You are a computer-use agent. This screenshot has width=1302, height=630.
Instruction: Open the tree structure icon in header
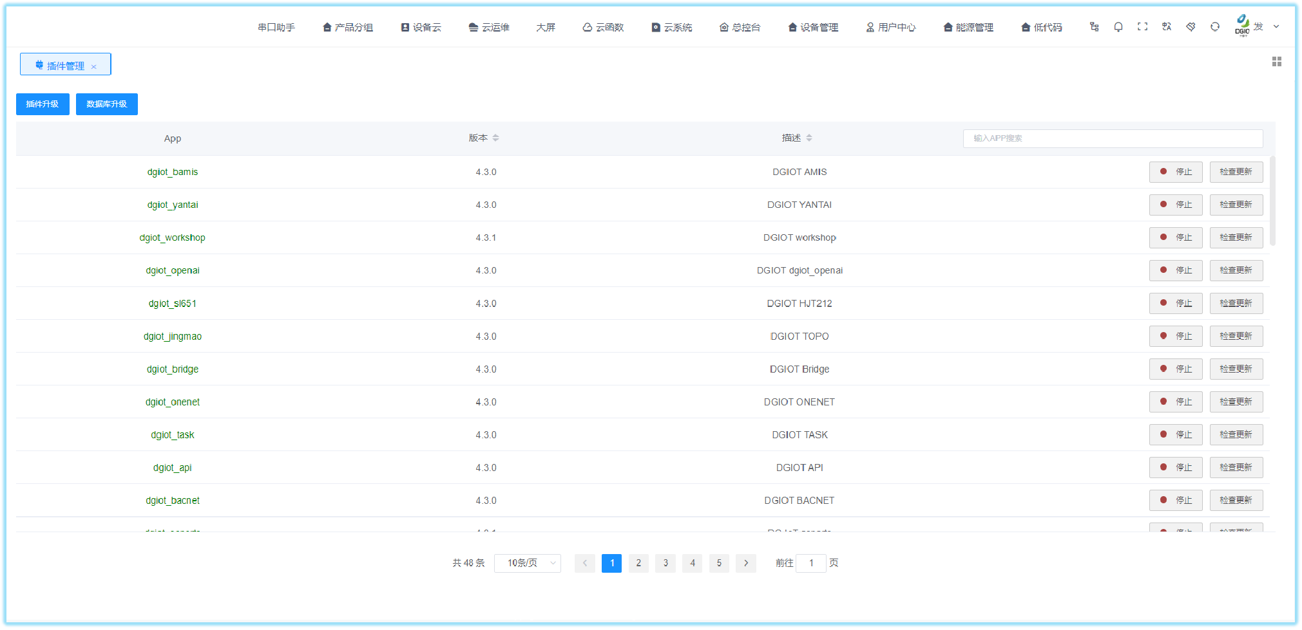tap(1094, 27)
